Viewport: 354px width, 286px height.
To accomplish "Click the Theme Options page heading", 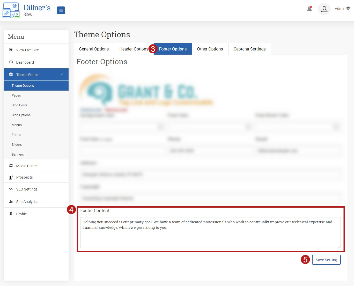I will 102,34.
